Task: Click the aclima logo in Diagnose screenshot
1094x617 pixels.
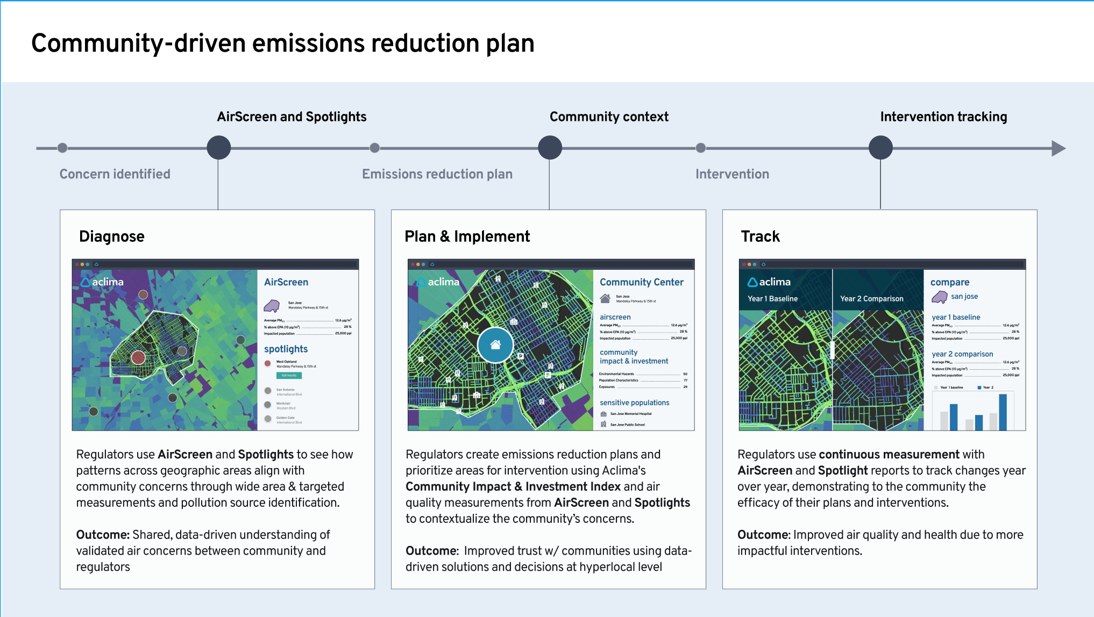Action: click(102, 282)
